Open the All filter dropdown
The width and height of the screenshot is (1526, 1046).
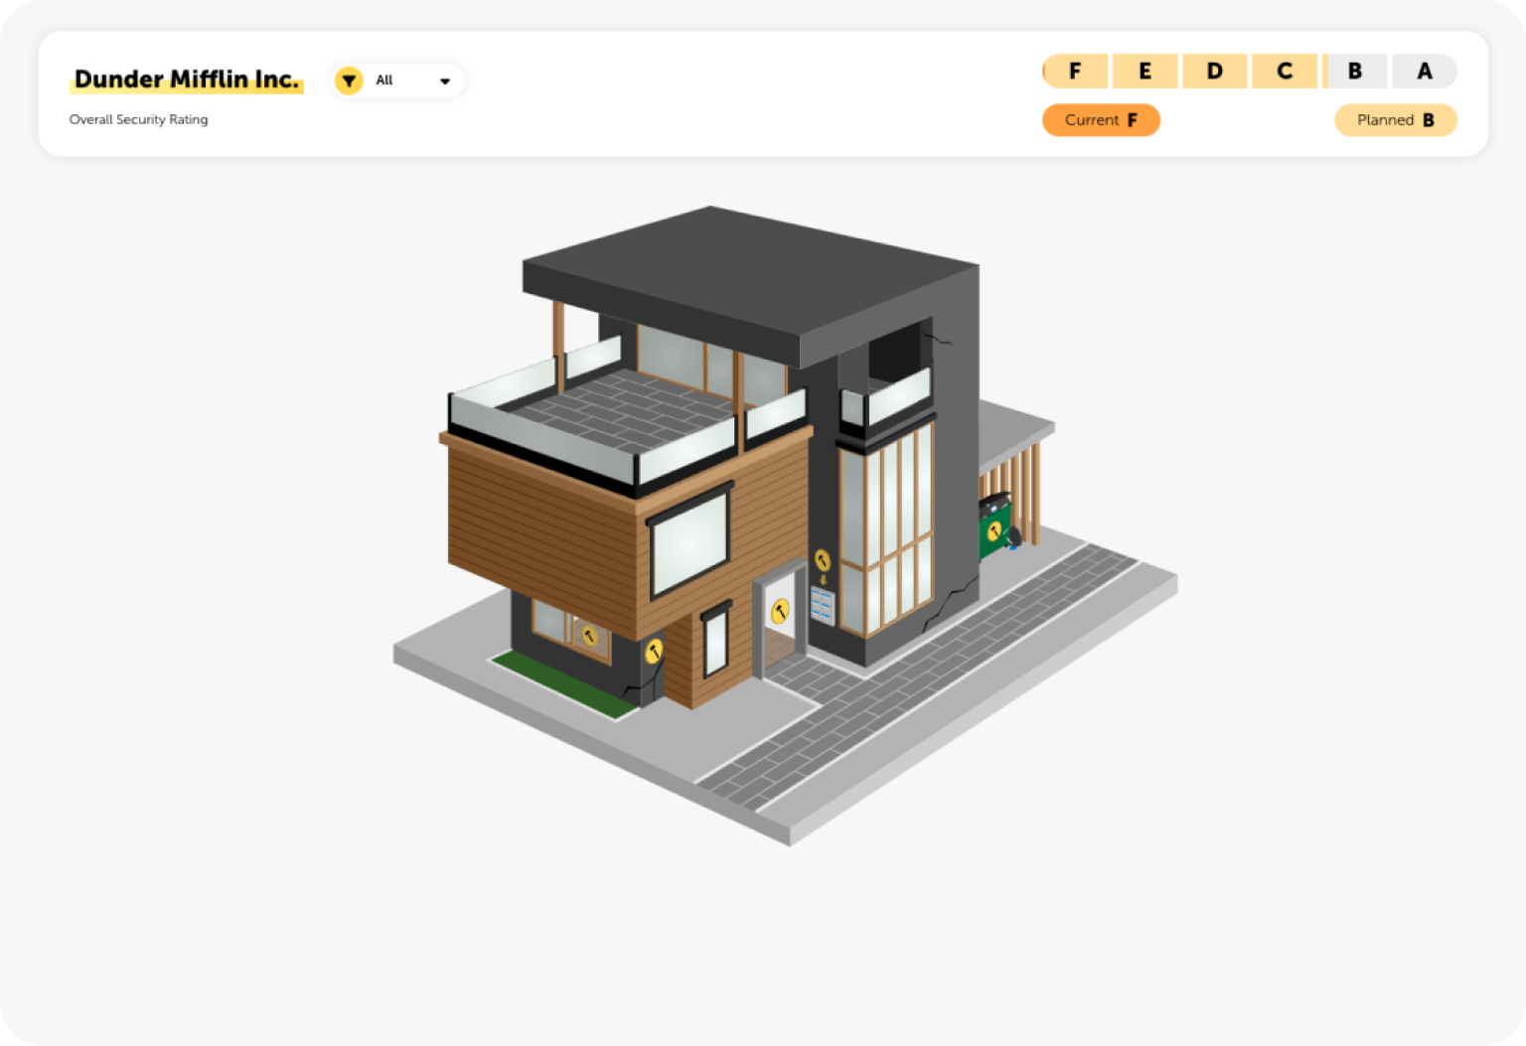point(398,80)
